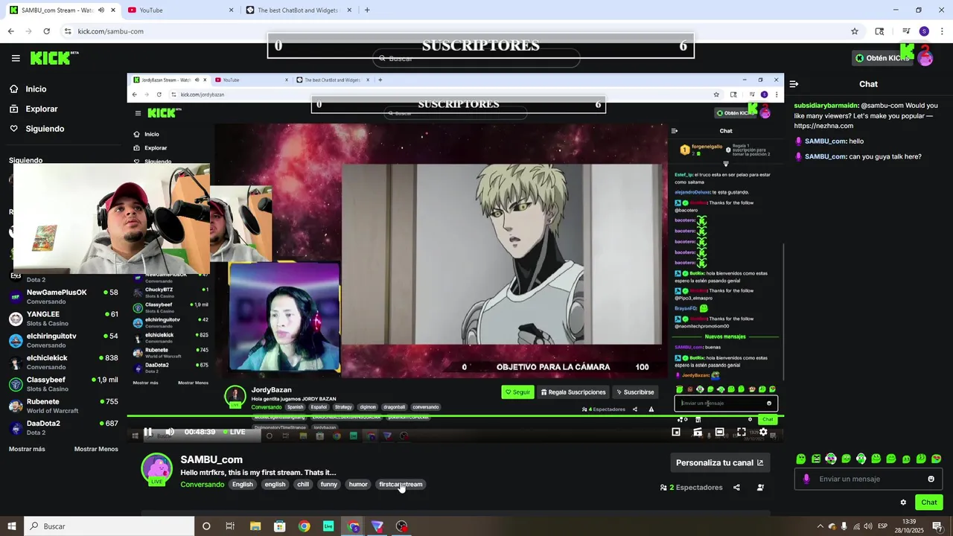Click the Obtén KICKs button

(882, 58)
